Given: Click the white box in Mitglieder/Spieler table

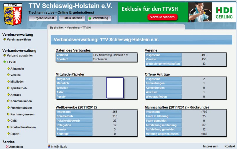Looking at the screenshot, I should pos(115,88).
